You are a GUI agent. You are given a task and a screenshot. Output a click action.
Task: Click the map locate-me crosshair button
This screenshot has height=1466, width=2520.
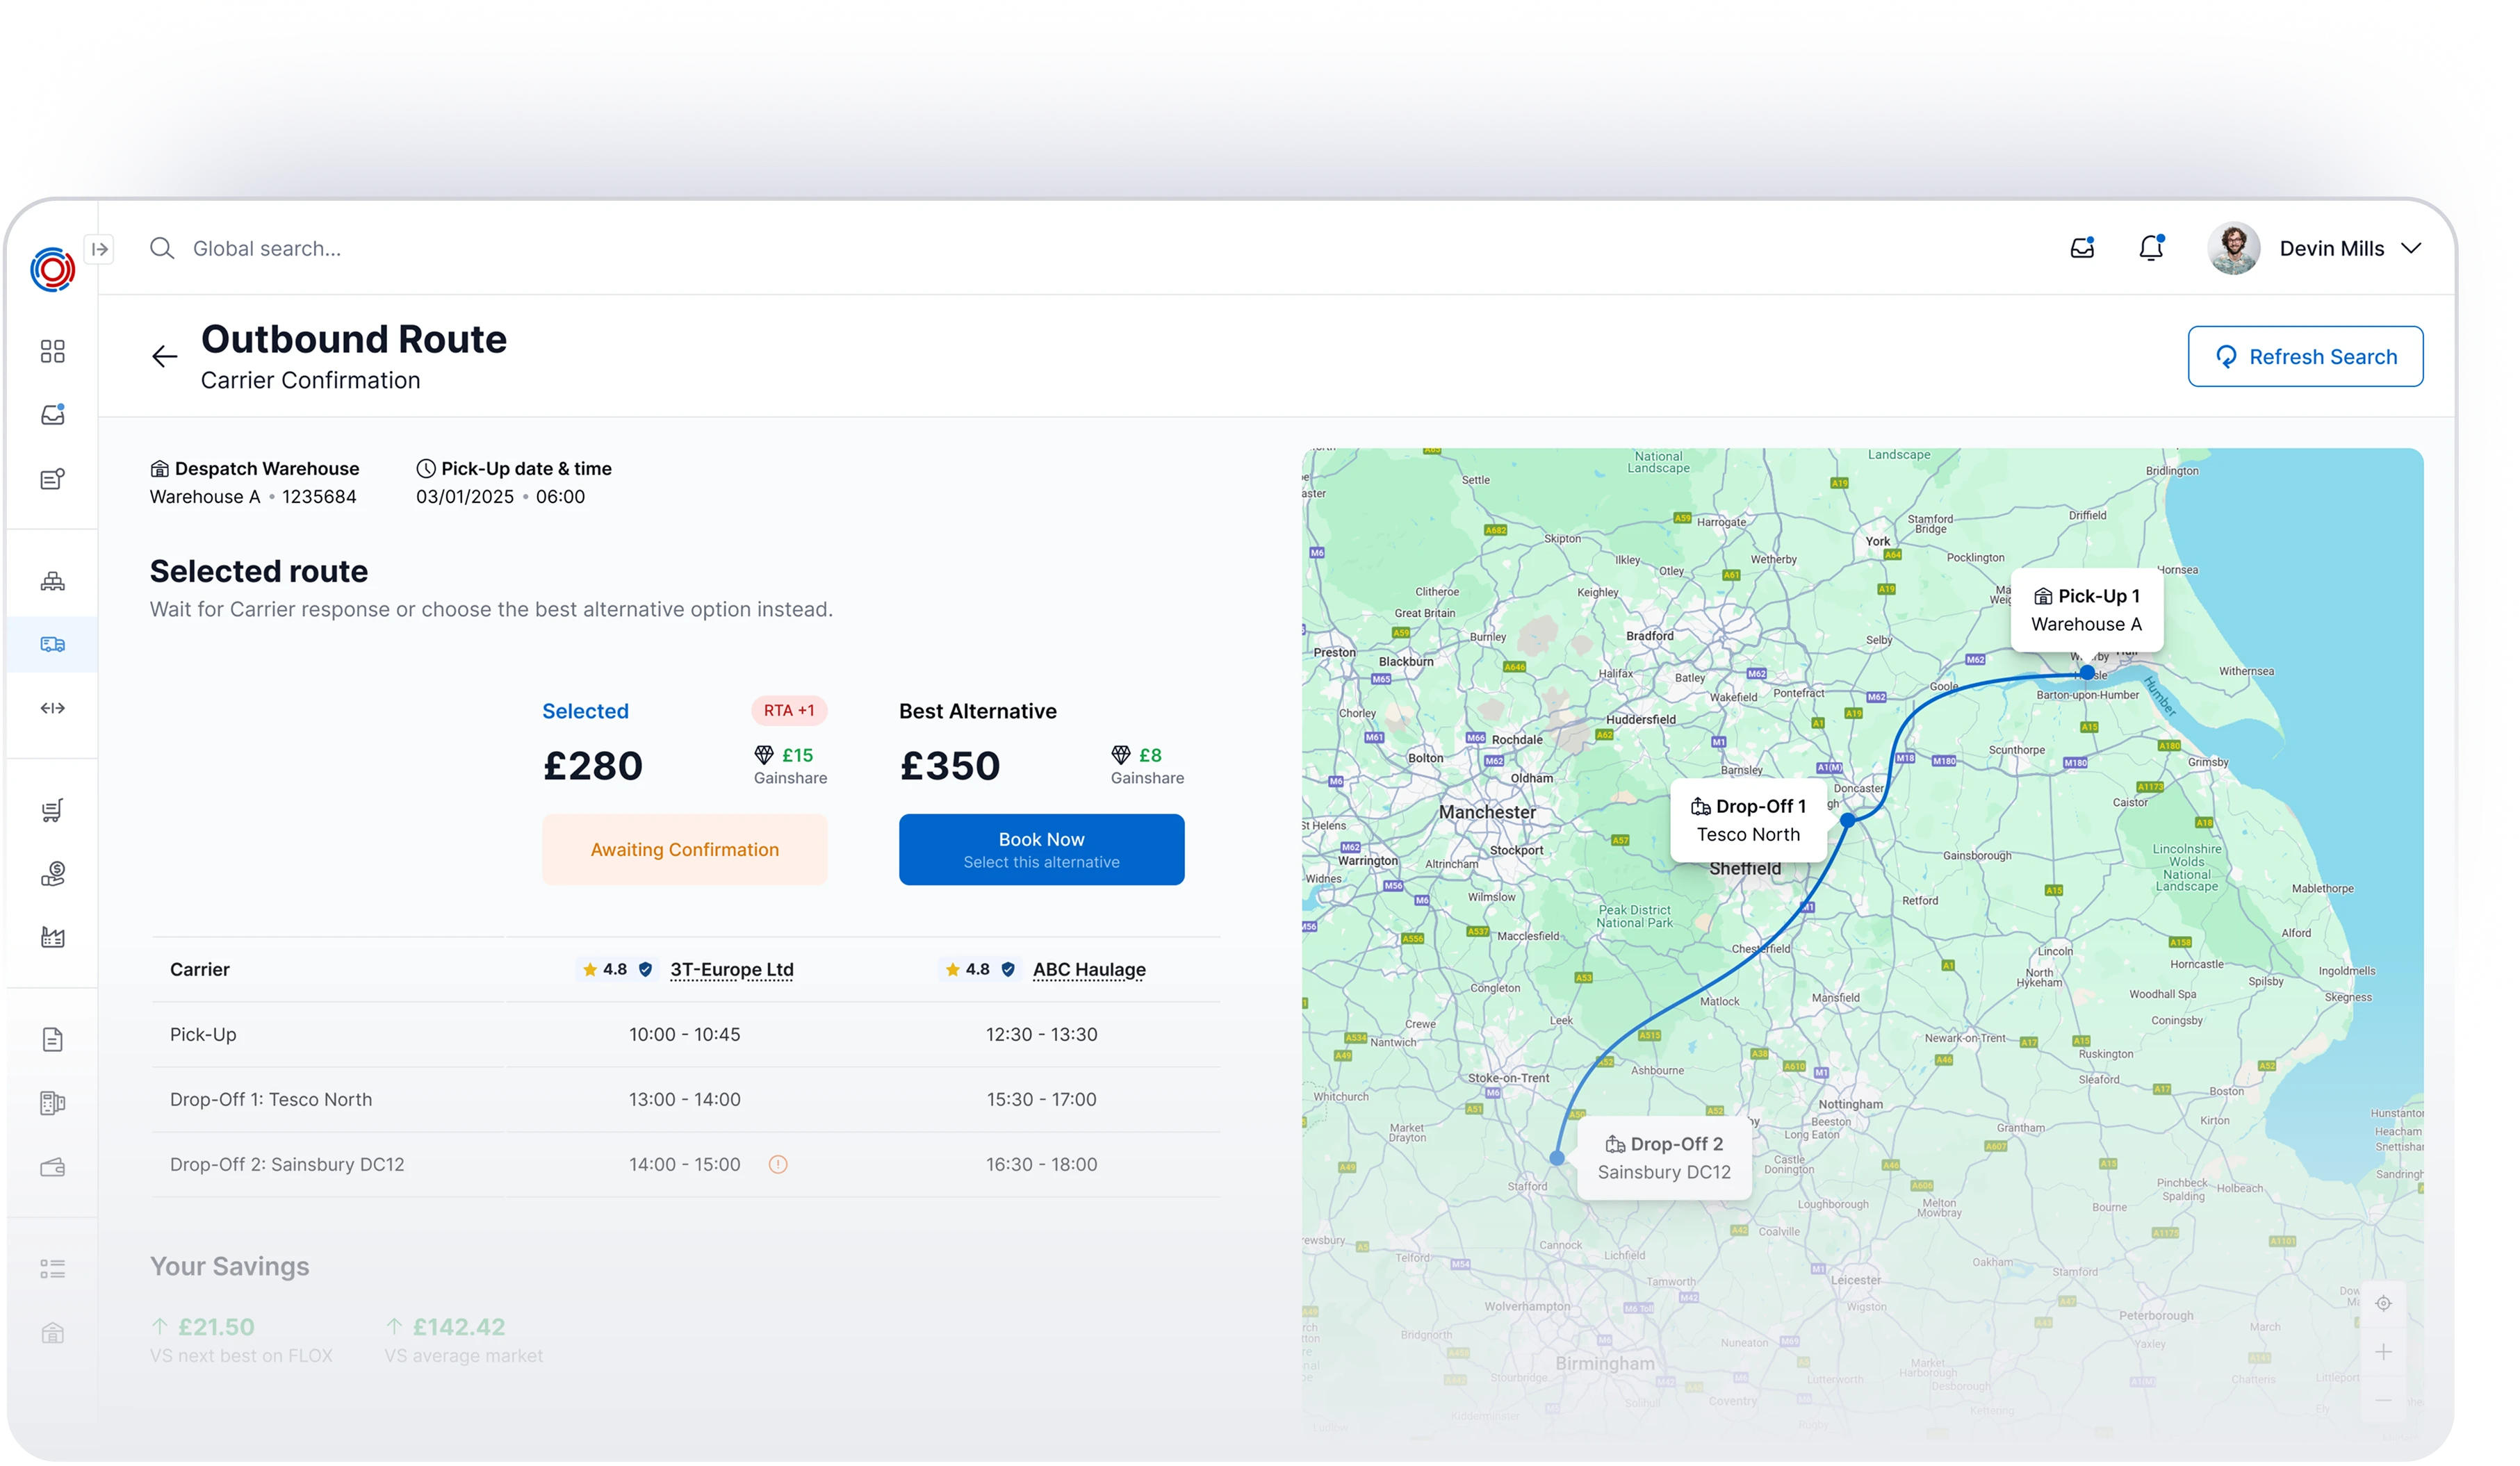[2384, 1303]
